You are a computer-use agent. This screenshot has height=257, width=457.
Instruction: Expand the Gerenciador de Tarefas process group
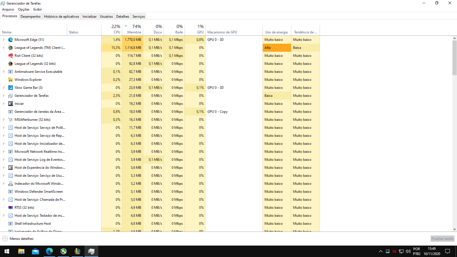(4, 96)
